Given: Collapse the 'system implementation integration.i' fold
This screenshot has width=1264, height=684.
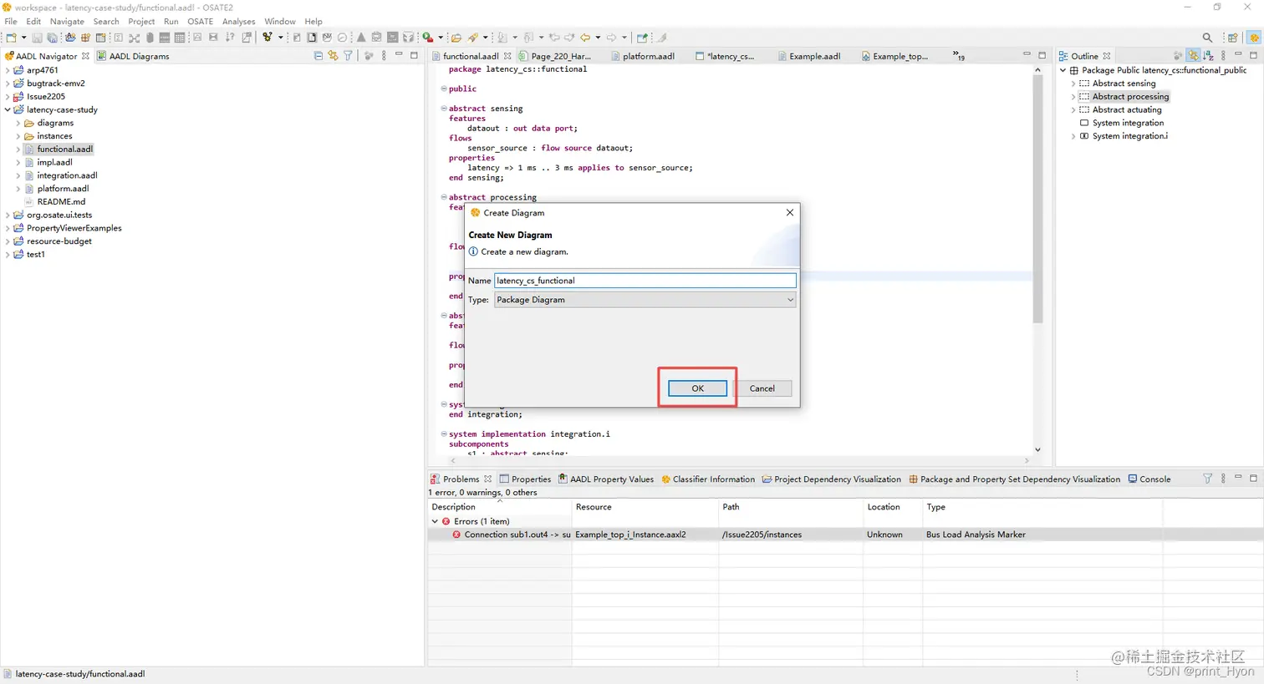Looking at the screenshot, I should click(444, 434).
